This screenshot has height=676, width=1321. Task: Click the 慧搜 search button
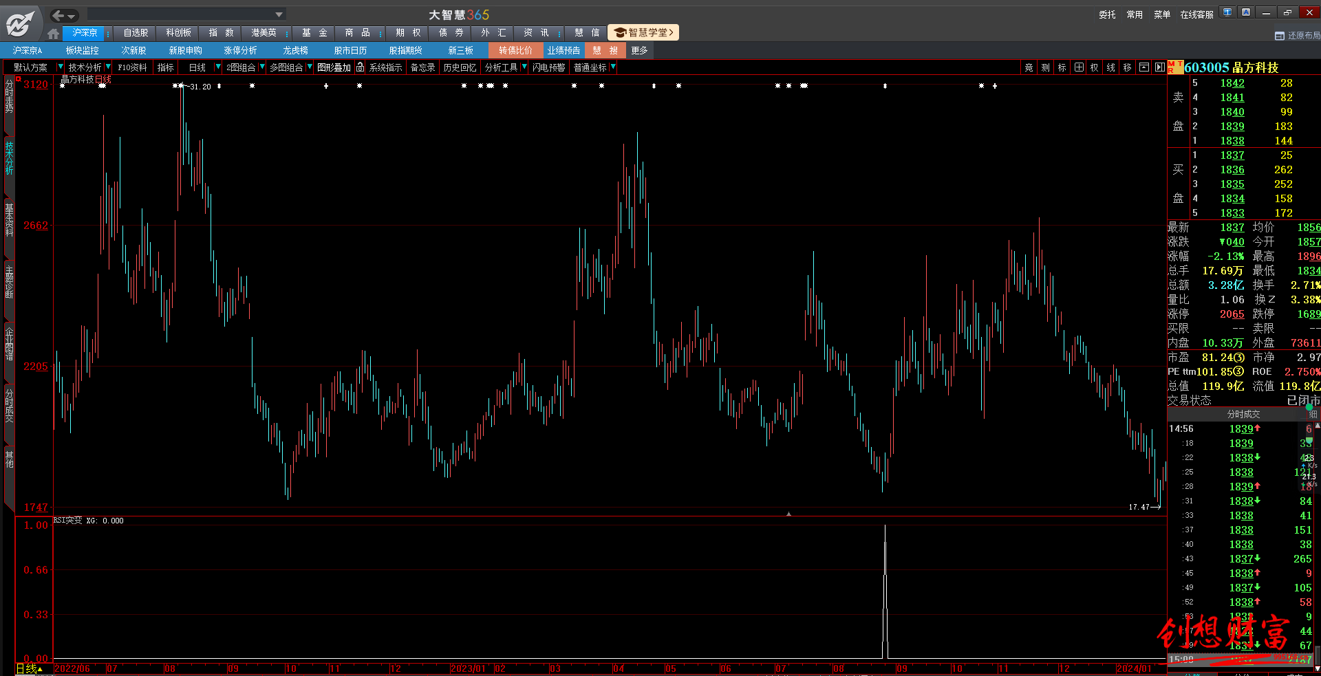(x=605, y=50)
